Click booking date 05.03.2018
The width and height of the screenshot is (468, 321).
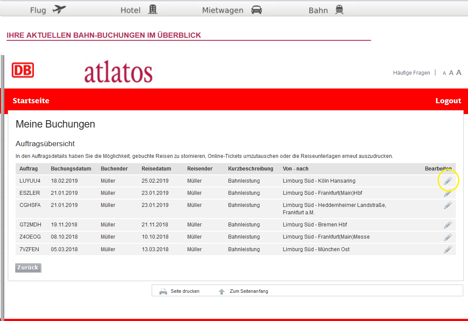click(x=64, y=249)
